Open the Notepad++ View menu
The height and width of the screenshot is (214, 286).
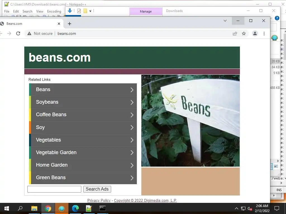click(x=40, y=11)
